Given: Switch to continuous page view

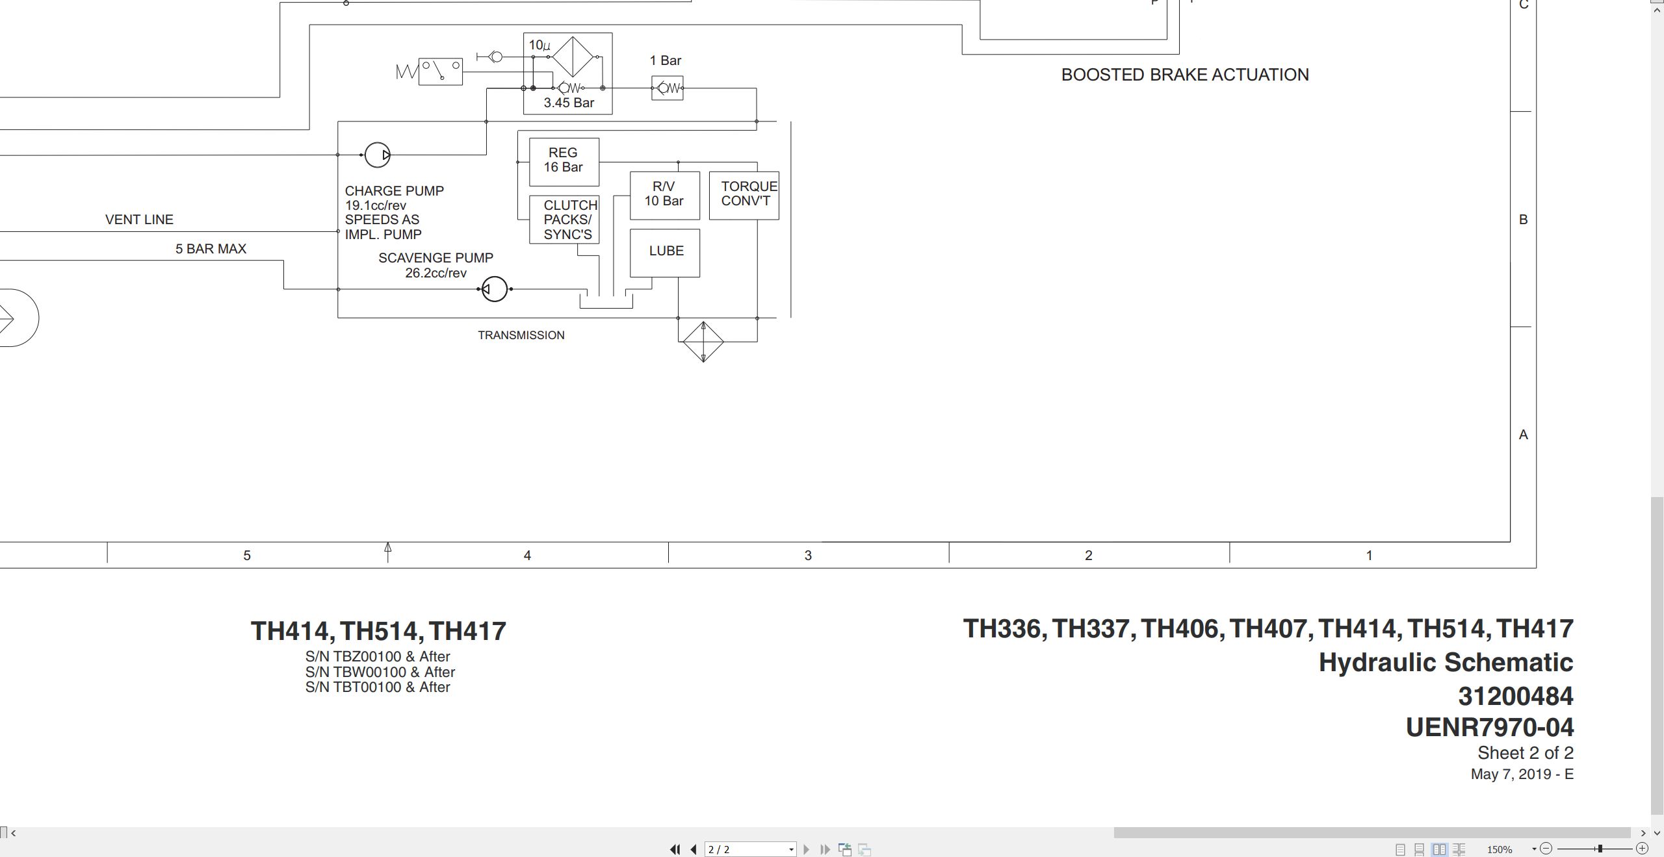Looking at the screenshot, I should coord(1420,849).
